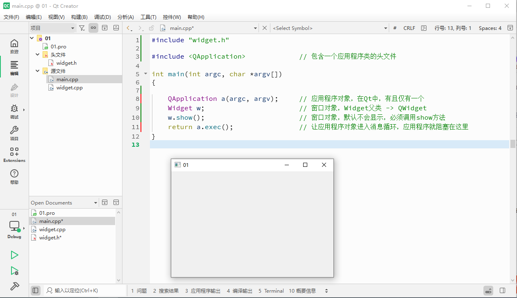Click the filter tree funnel icon
The height and width of the screenshot is (298, 517).
pos(82,28)
